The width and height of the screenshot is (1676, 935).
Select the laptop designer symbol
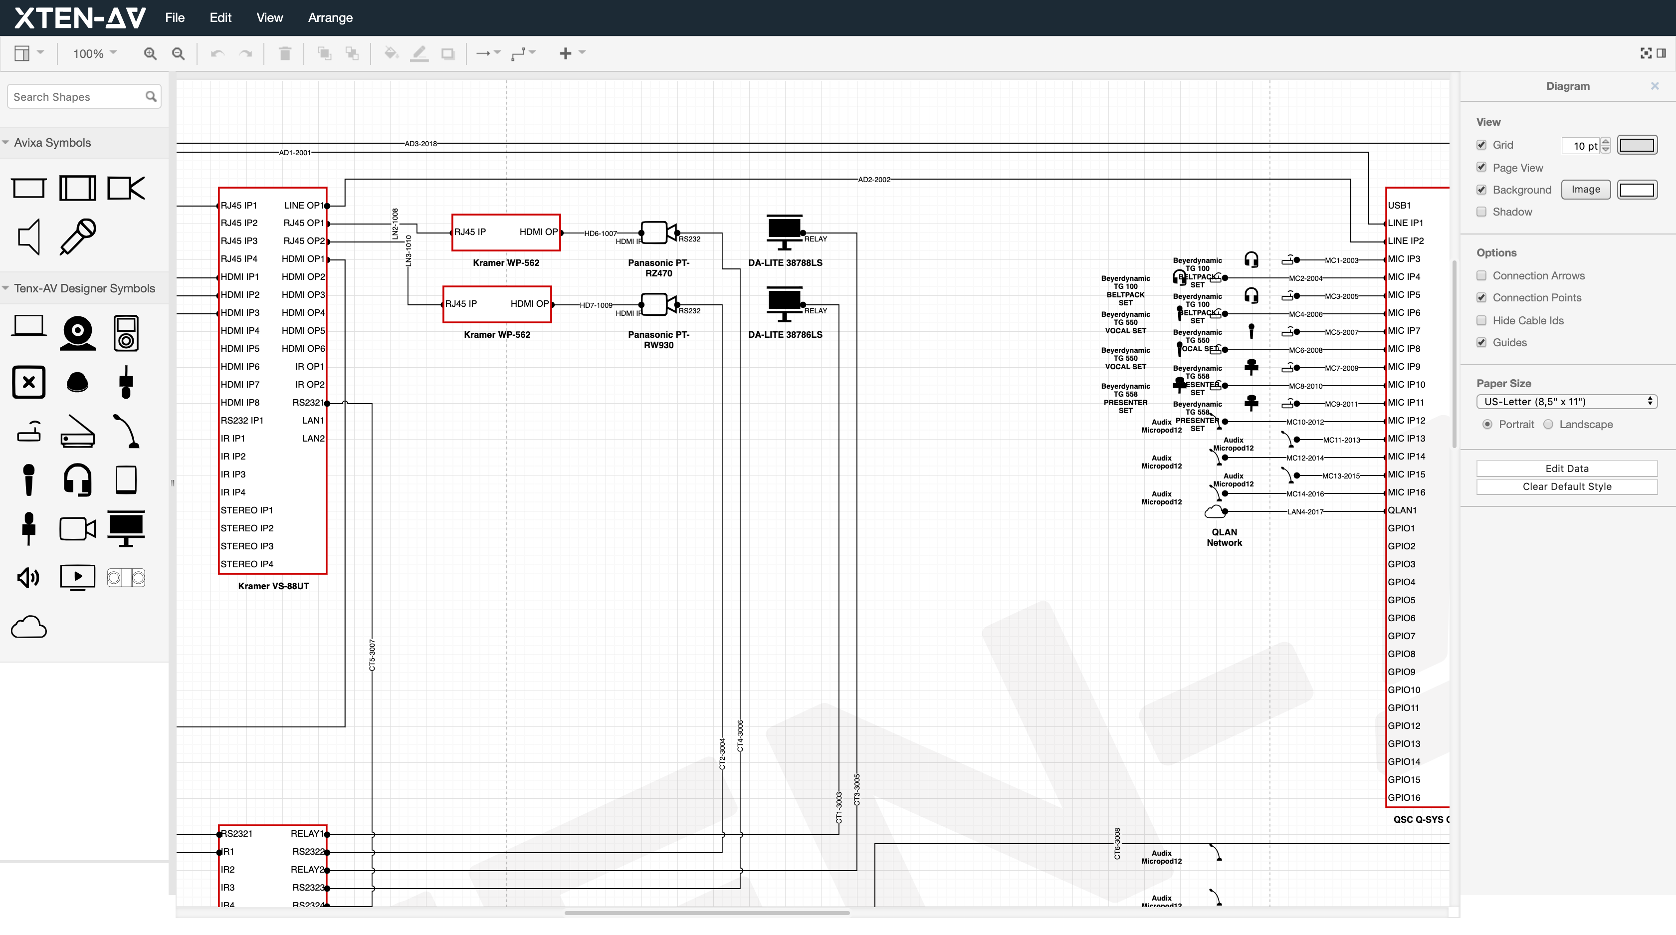(28, 326)
